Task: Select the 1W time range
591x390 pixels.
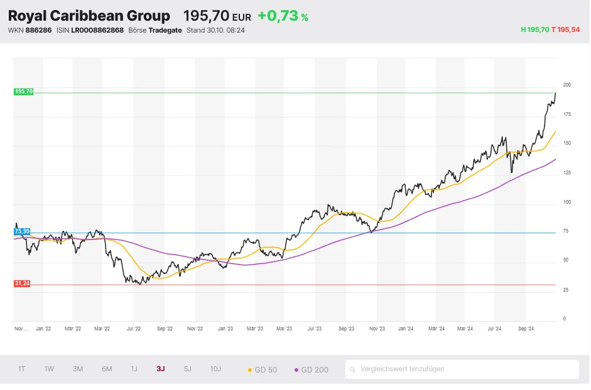Action: pyautogui.click(x=49, y=369)
